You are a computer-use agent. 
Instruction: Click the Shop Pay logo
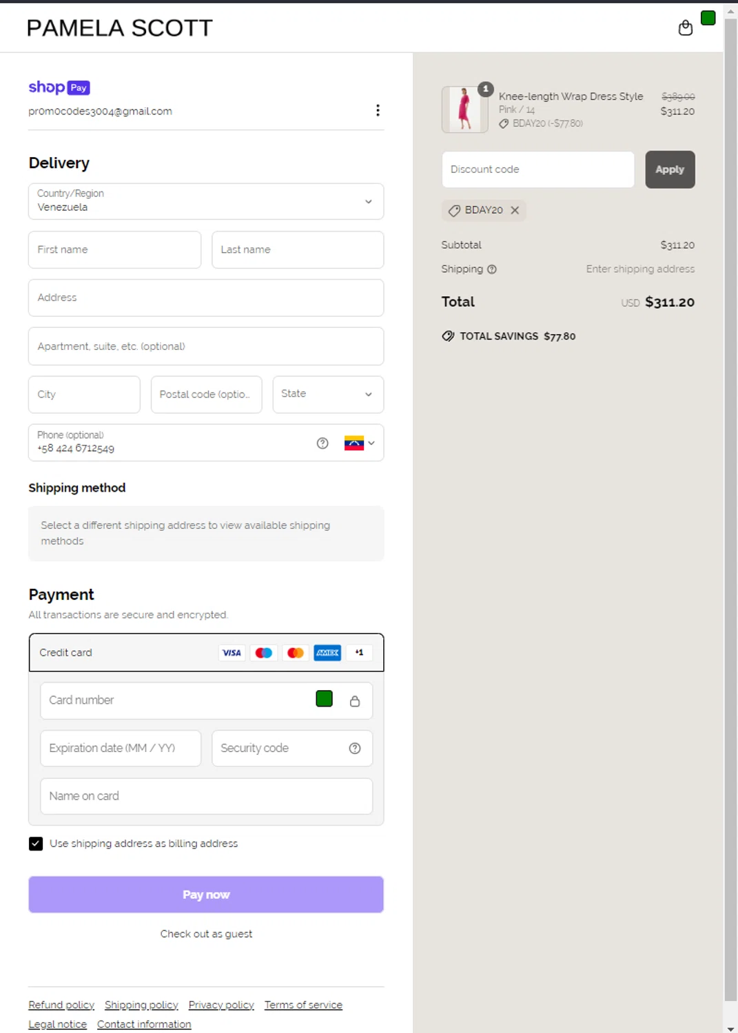click(x=59, y=87)
